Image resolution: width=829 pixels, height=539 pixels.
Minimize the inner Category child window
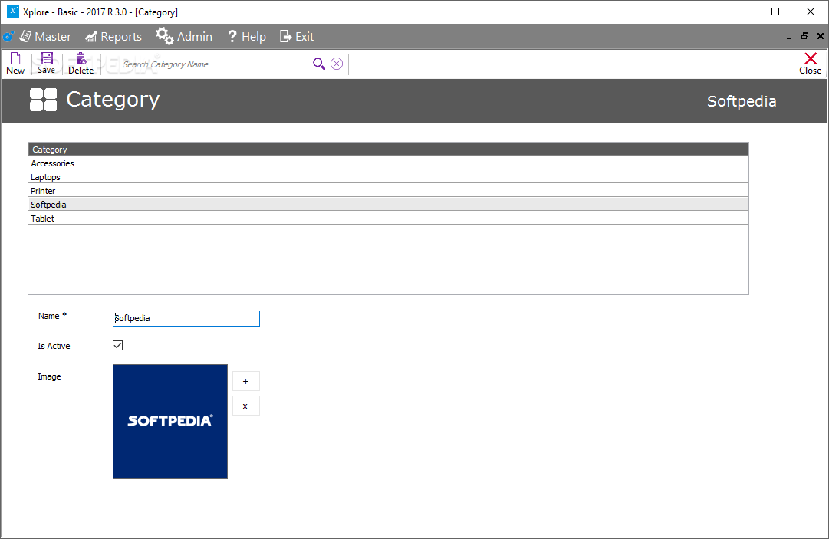coord(789,37)
